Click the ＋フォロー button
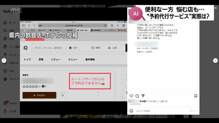219x123 pixels. tap(39, 95)
